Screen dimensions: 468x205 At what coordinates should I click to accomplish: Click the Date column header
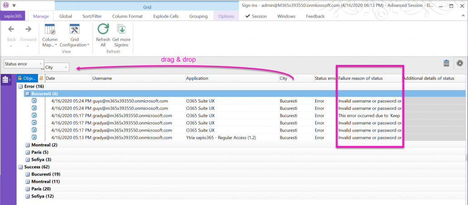[x=68, y=78]
